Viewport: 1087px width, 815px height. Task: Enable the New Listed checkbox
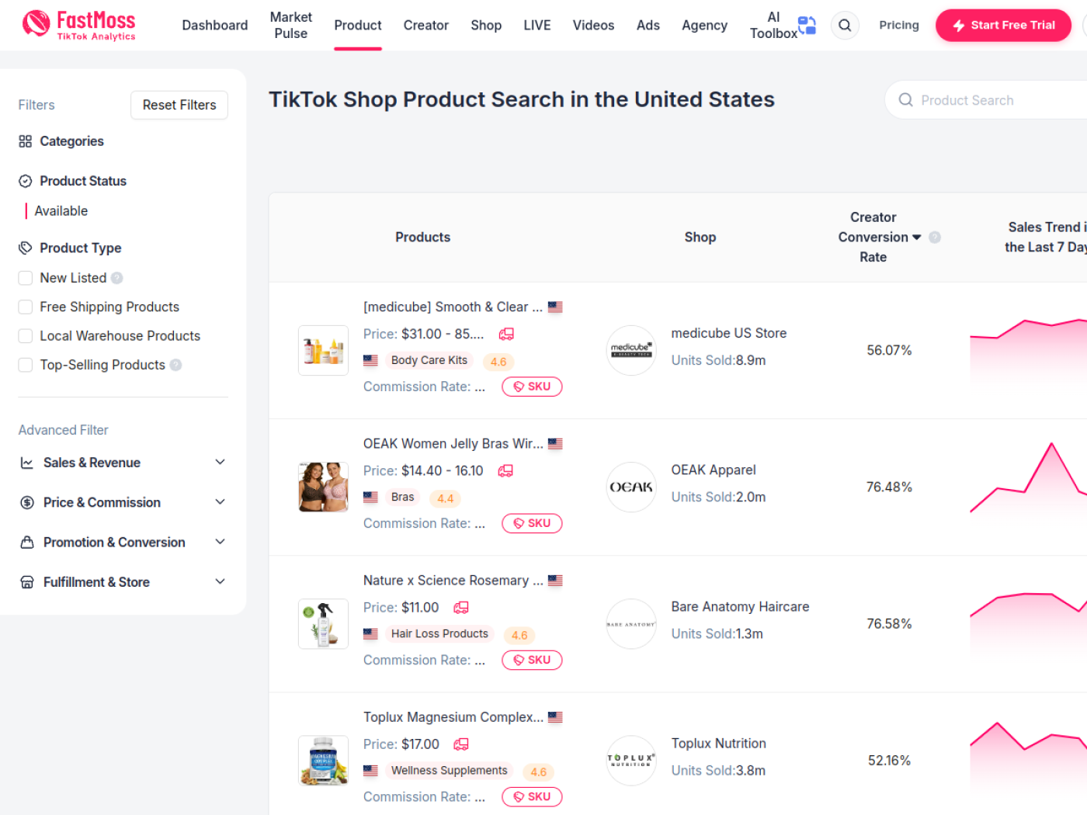point(26,278)
